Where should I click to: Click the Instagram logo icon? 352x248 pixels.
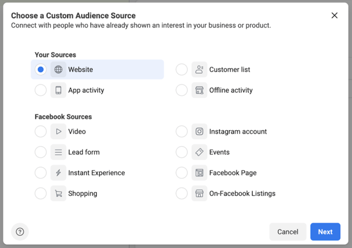(x=199, y=131)
